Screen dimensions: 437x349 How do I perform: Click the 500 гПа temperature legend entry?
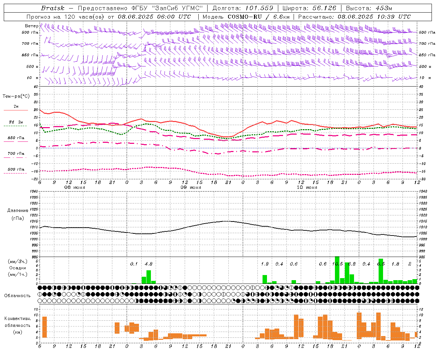pos(16,169)
